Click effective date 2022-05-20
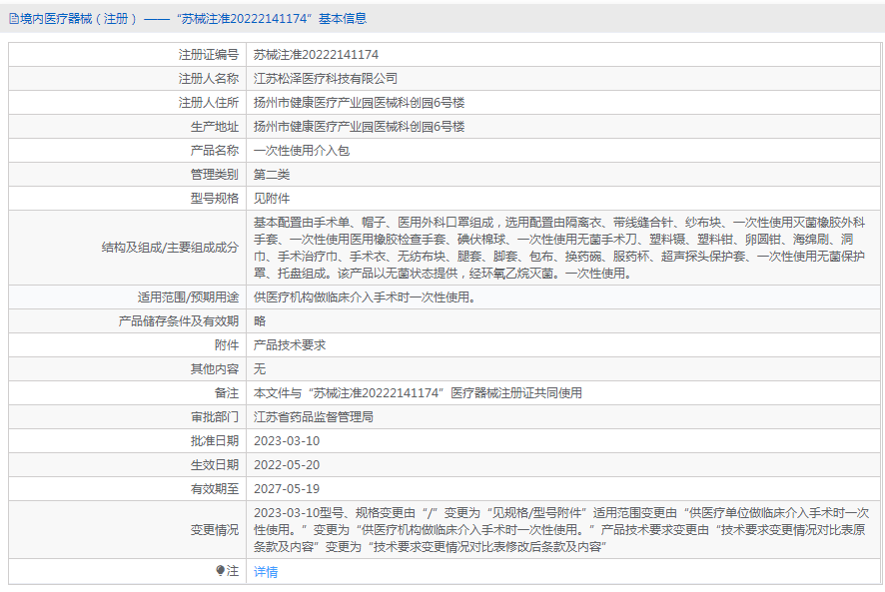Image resolution: width=885 pixels, height=592 pixels. coord(287,465)
